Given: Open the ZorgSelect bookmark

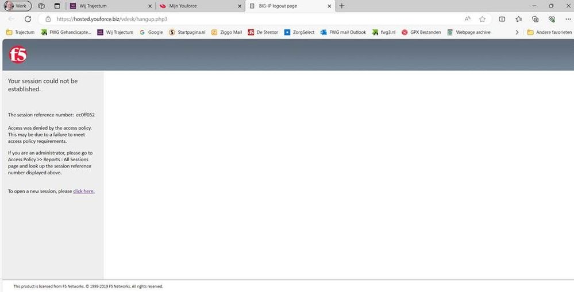Looking at the screenshot, I should click(x=299, y=32).
